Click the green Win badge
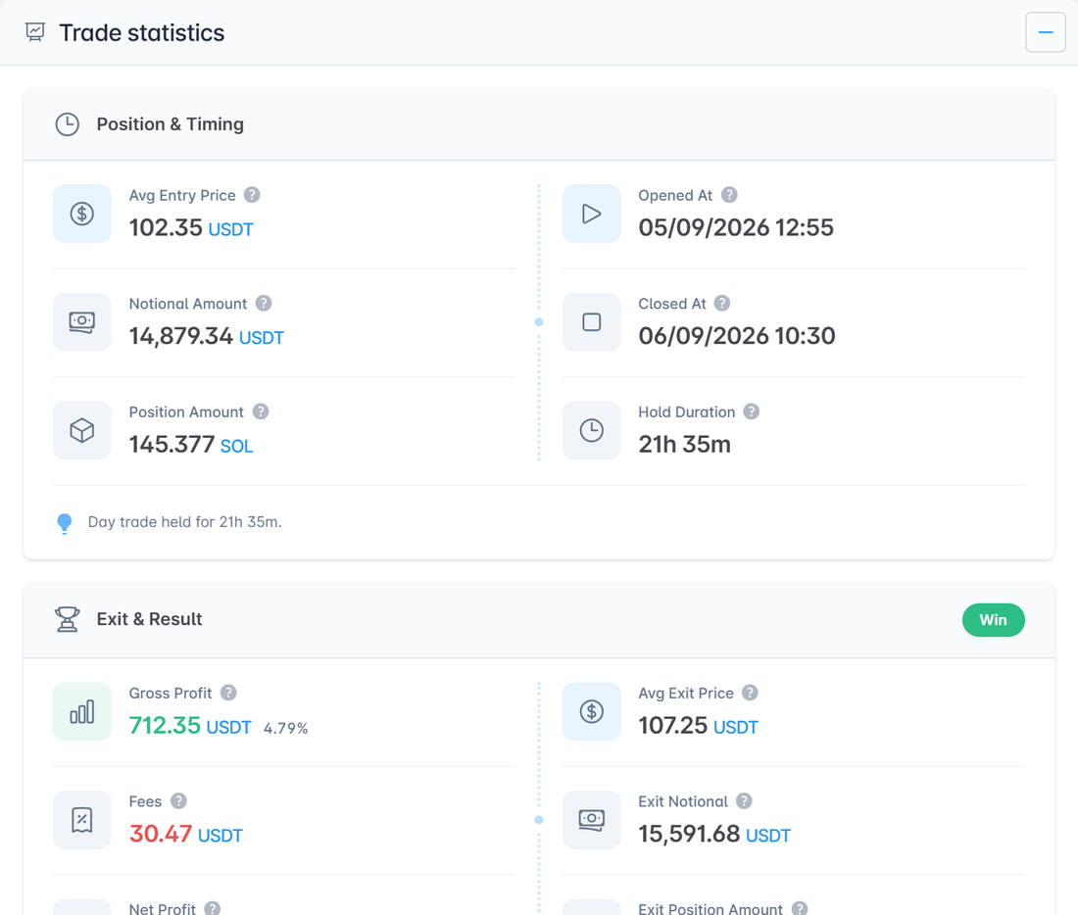This screenshot has height=915, width=1078. point(994,620)
